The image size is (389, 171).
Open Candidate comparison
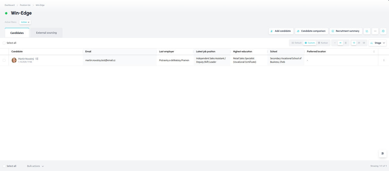tap(312, 31)
